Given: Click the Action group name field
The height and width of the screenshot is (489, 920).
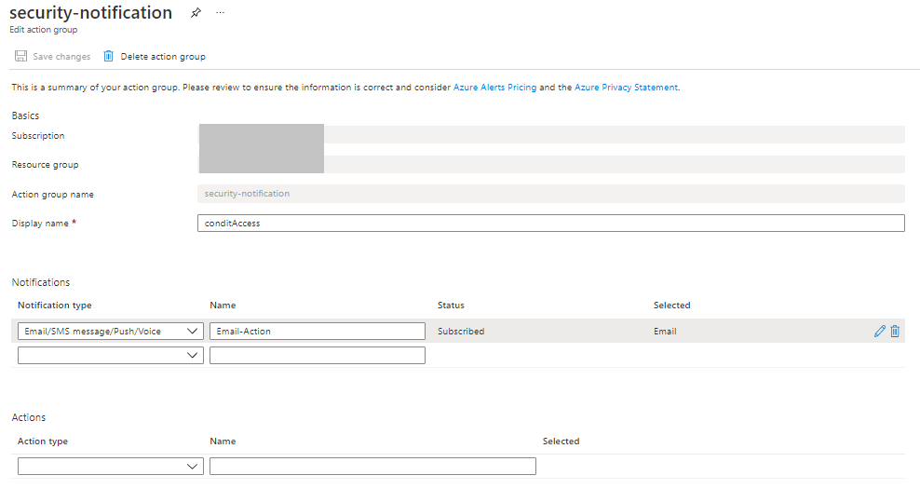Looking at the screenshot, I should pos(550,194).
